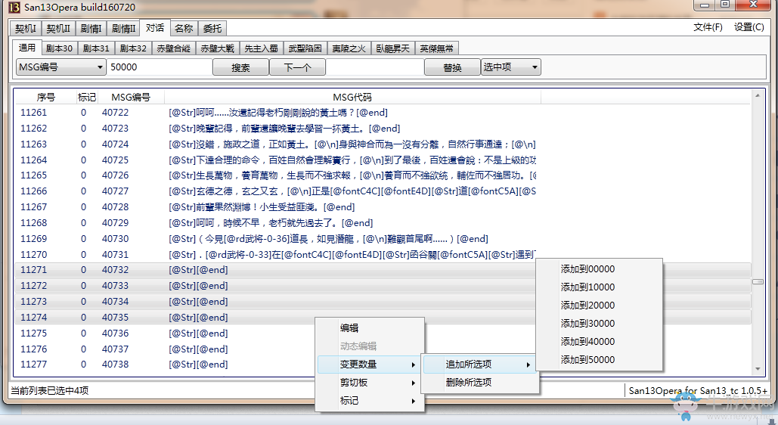Click the list scrollbar up arrow
Image resolution: width=778 pixels, height=425 pixels.
(758, 95)
